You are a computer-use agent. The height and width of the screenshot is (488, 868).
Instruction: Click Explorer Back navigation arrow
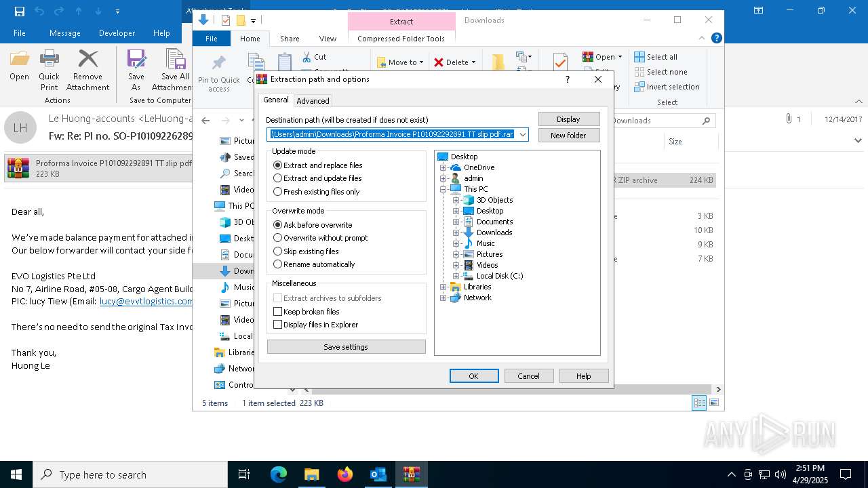click(x=205, y=121)
